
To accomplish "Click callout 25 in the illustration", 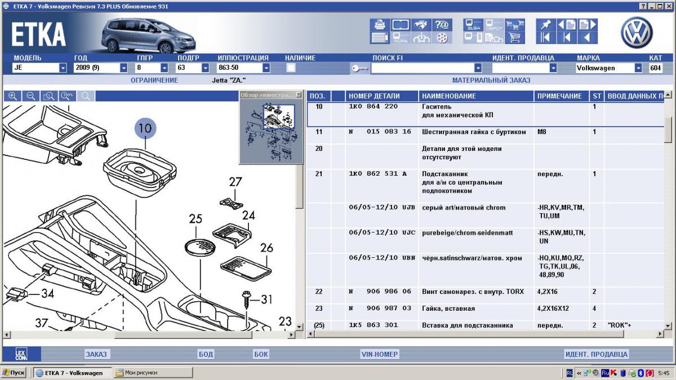I will 195,218.
